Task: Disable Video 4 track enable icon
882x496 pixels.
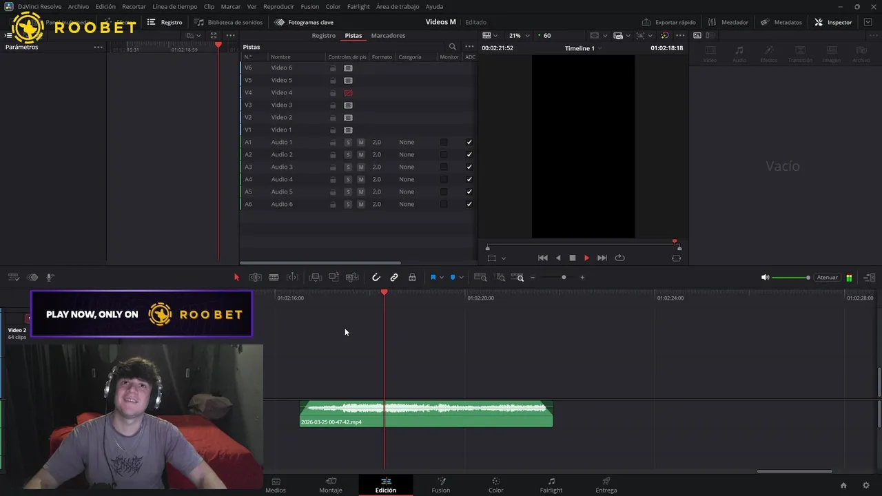Action: (x=348, y=93)
